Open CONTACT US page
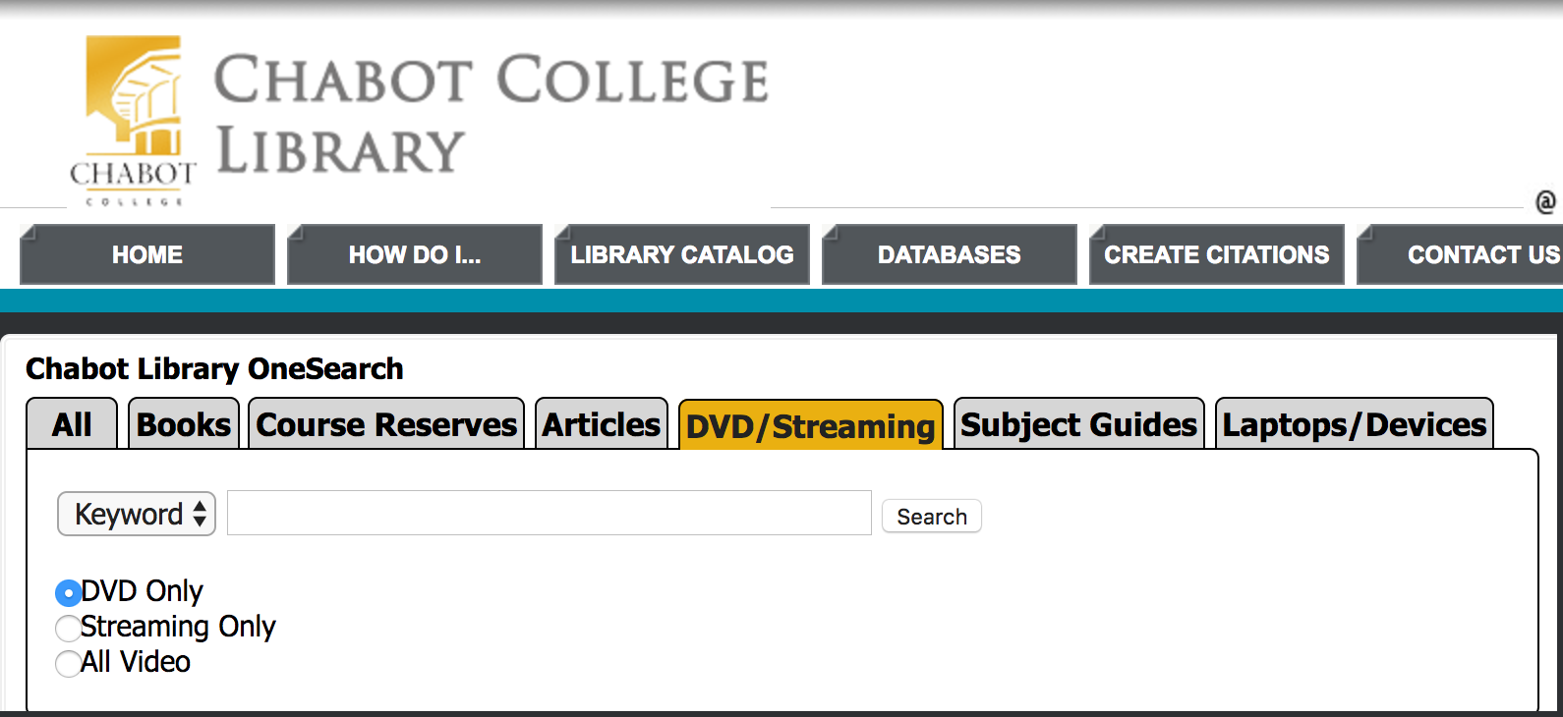This screenshot has width=1563, height=717. [x=1461, y=254]
